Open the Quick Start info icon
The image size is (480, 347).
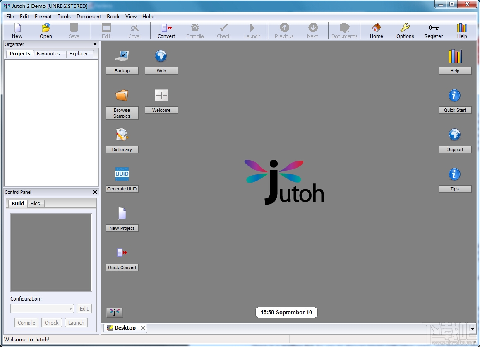(455, 96)
